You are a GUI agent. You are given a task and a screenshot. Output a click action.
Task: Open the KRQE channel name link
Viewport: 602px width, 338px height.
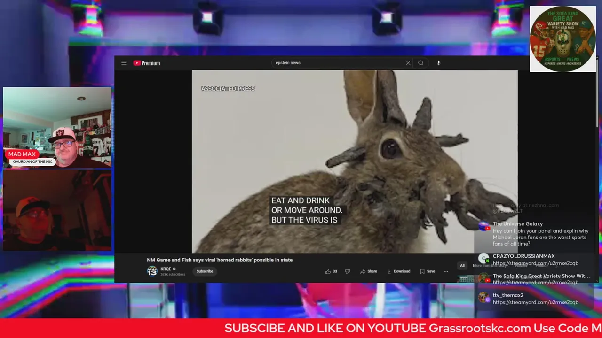(166, 269)
